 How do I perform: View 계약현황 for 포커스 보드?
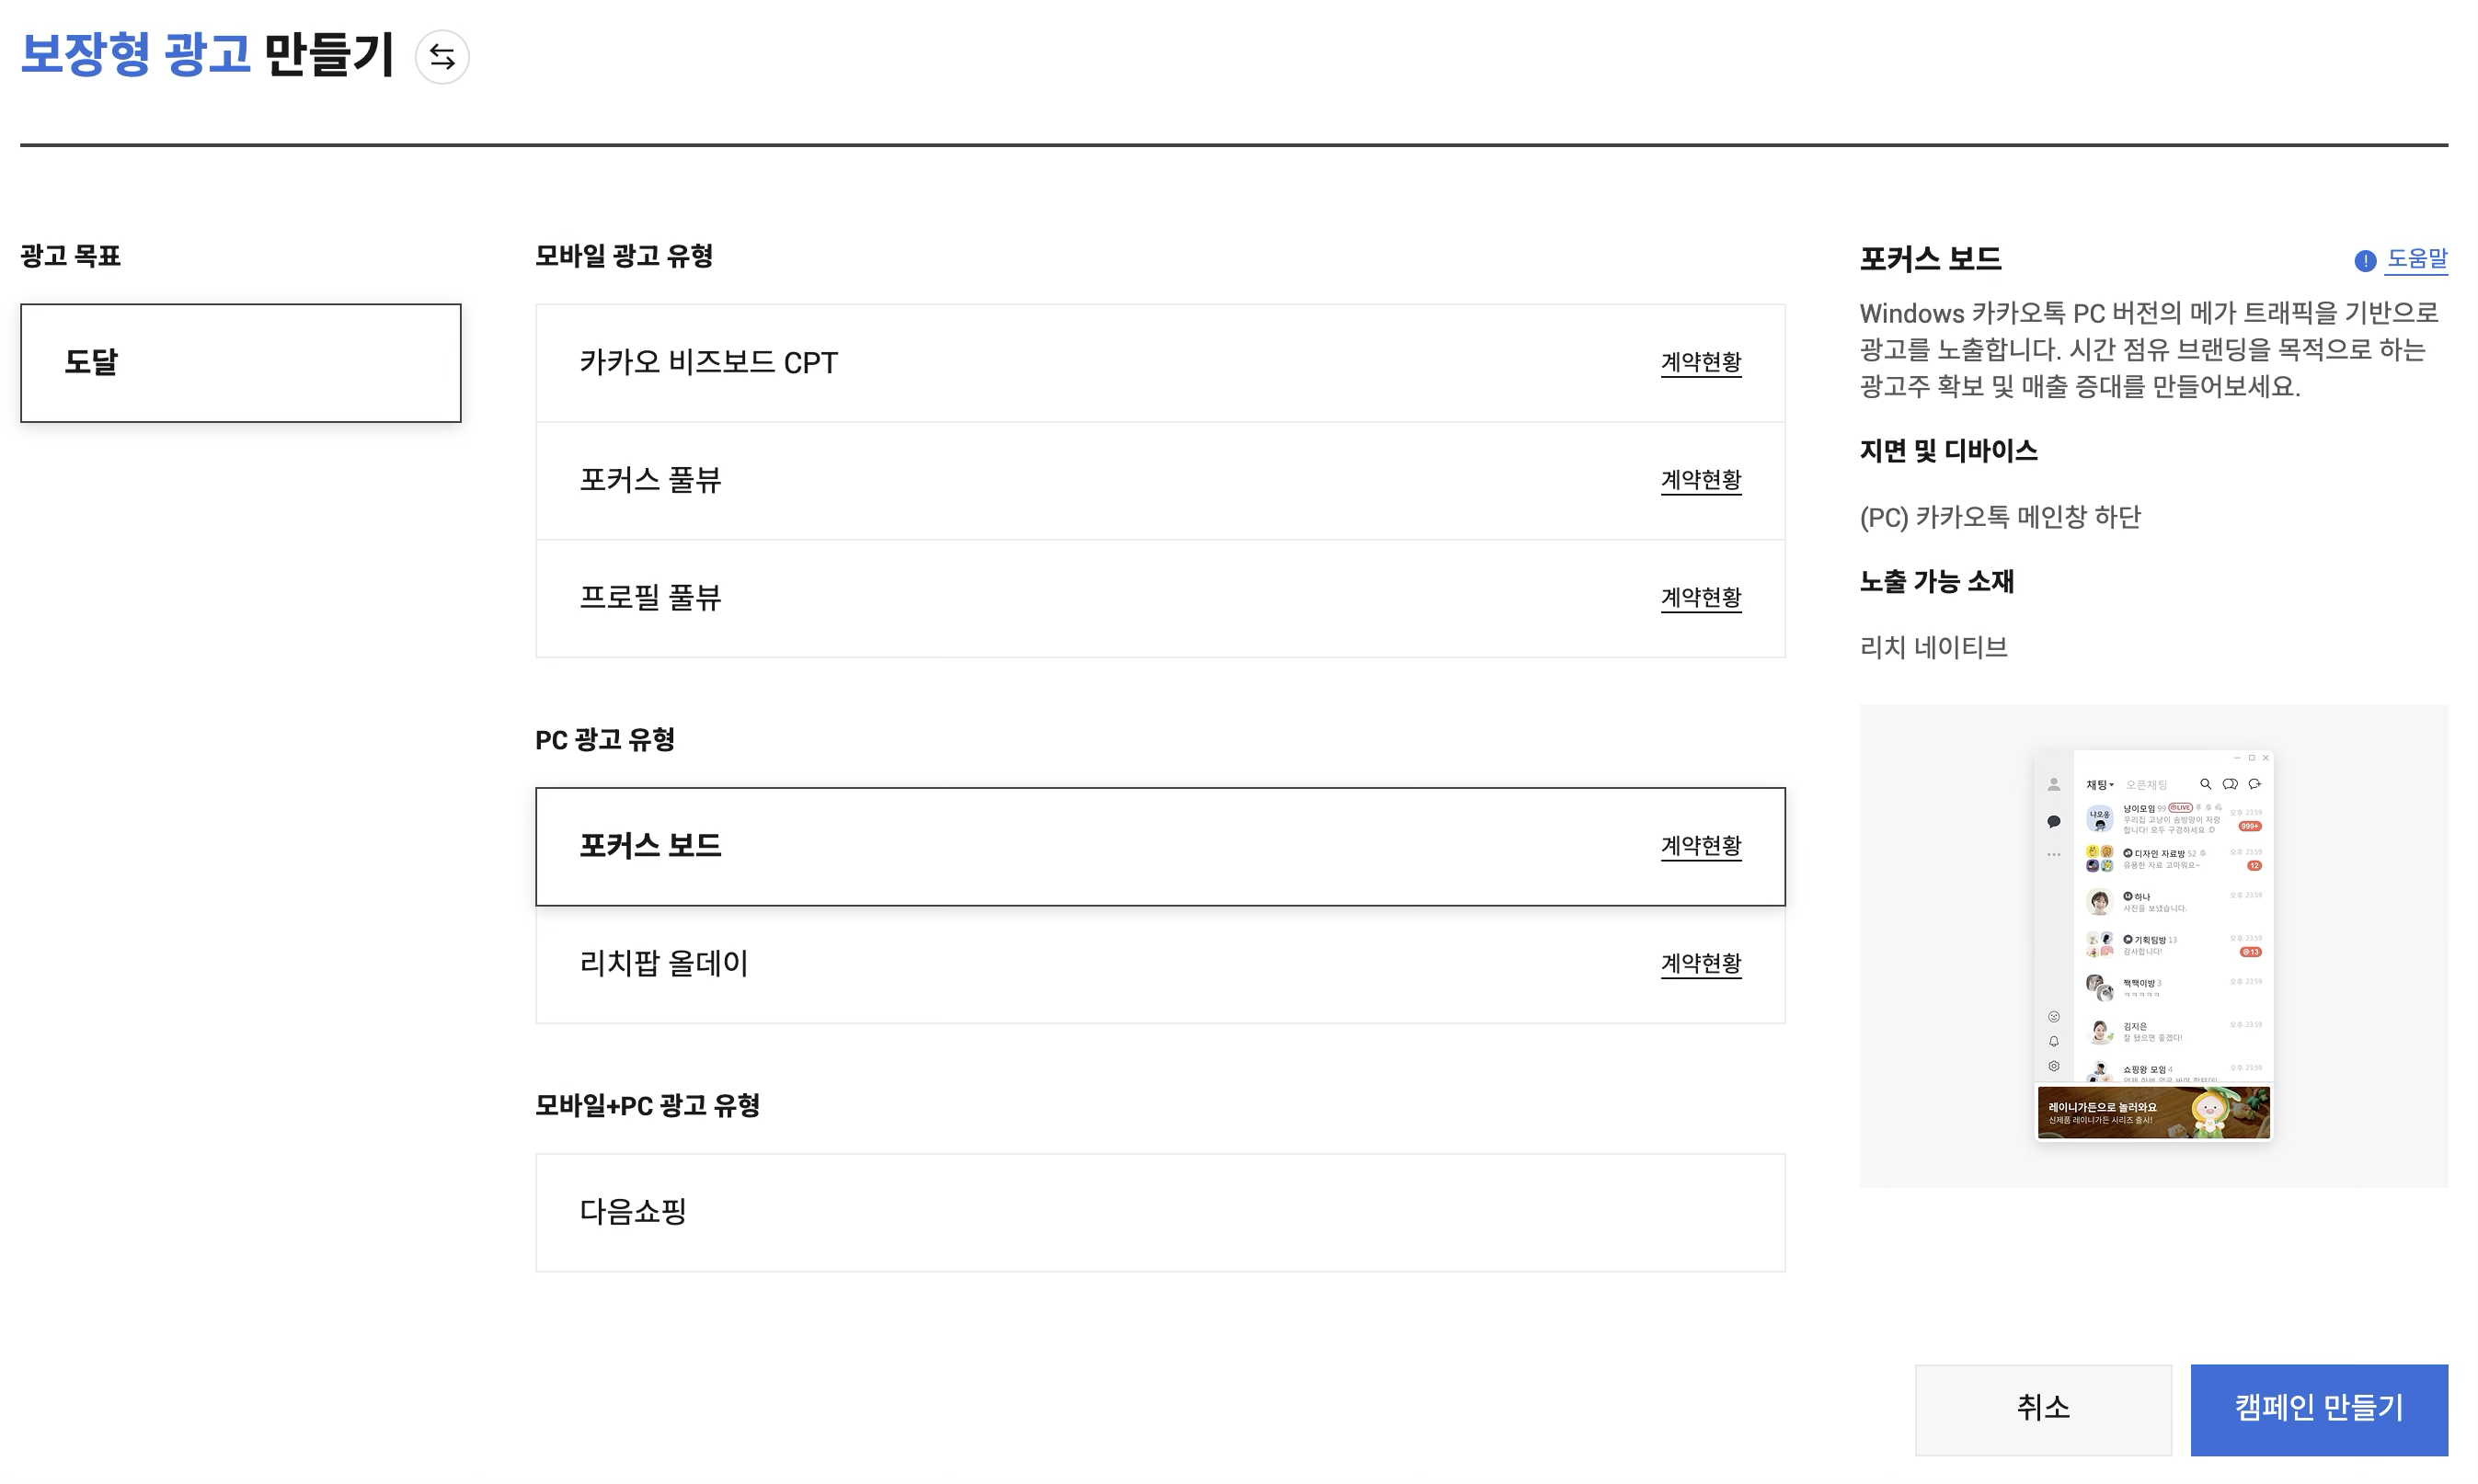(x=1701, y=847)
